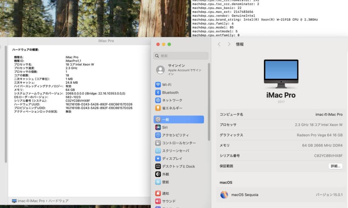Click imac のiMac Pro in path bar
This screenshot has height=208, width=348.
(31, 201)
